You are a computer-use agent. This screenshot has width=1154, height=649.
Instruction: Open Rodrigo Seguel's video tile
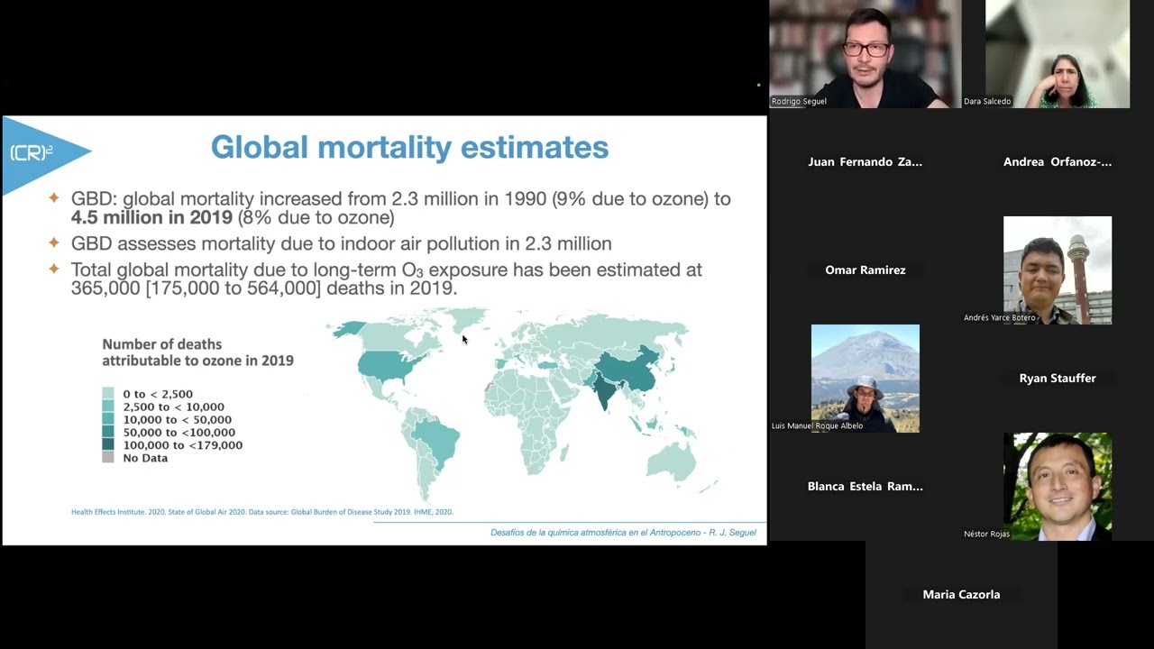[865, 54]
